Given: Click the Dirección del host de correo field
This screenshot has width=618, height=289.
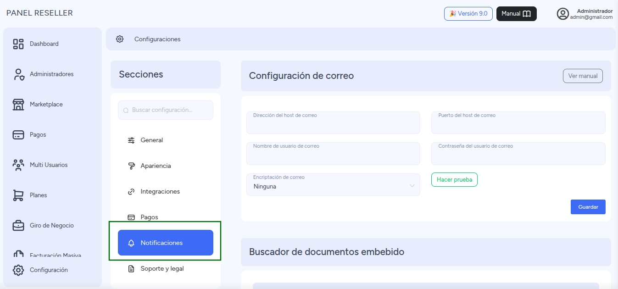Looking at the screenshot, I should coord(333,123).
